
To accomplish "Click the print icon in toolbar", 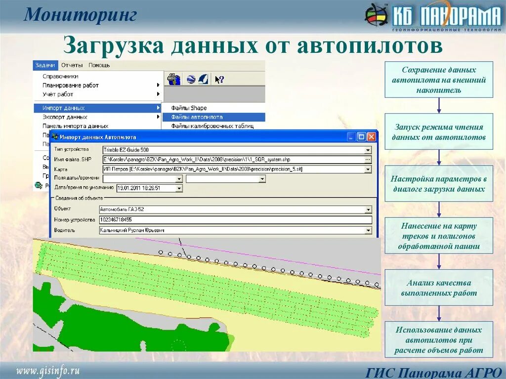I will click(174, 79).
